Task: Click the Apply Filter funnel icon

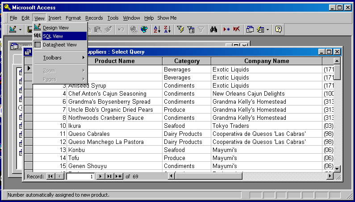Action: tap(201, 29)
